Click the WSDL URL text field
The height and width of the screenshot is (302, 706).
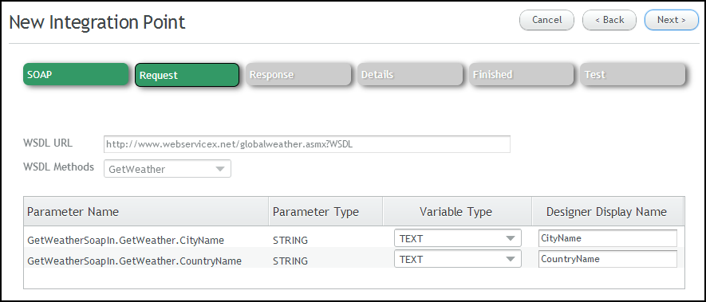307,144
